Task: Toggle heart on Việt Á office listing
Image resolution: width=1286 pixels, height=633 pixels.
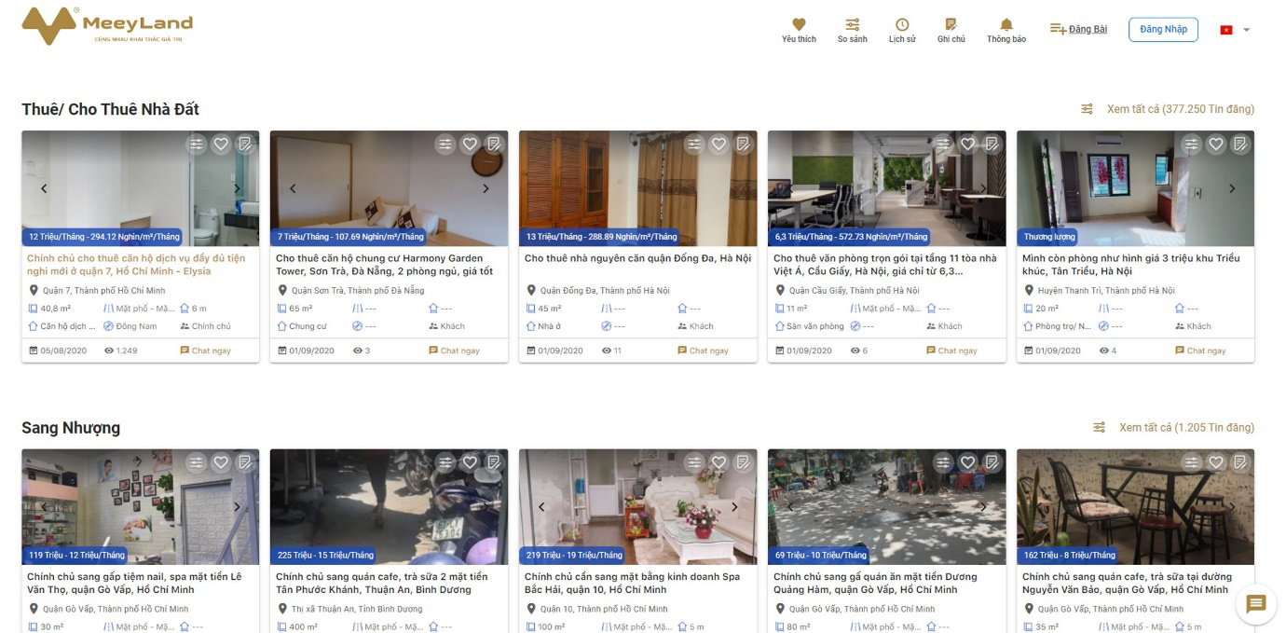Action: coord(967,144)
